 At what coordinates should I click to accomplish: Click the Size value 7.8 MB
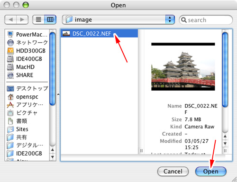pos(193,119)
